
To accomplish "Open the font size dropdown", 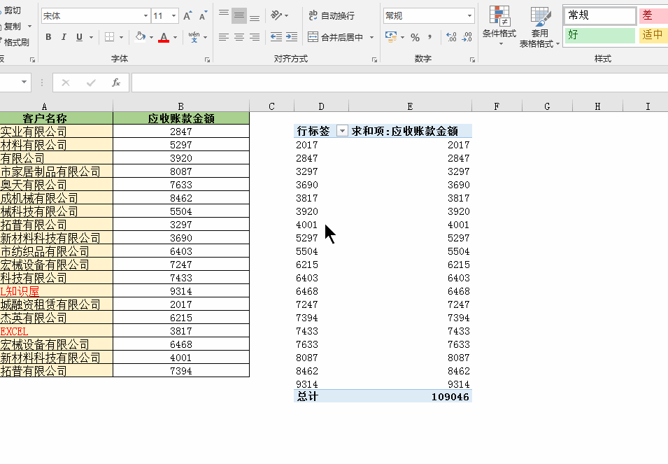I will [x=173, y=16].
